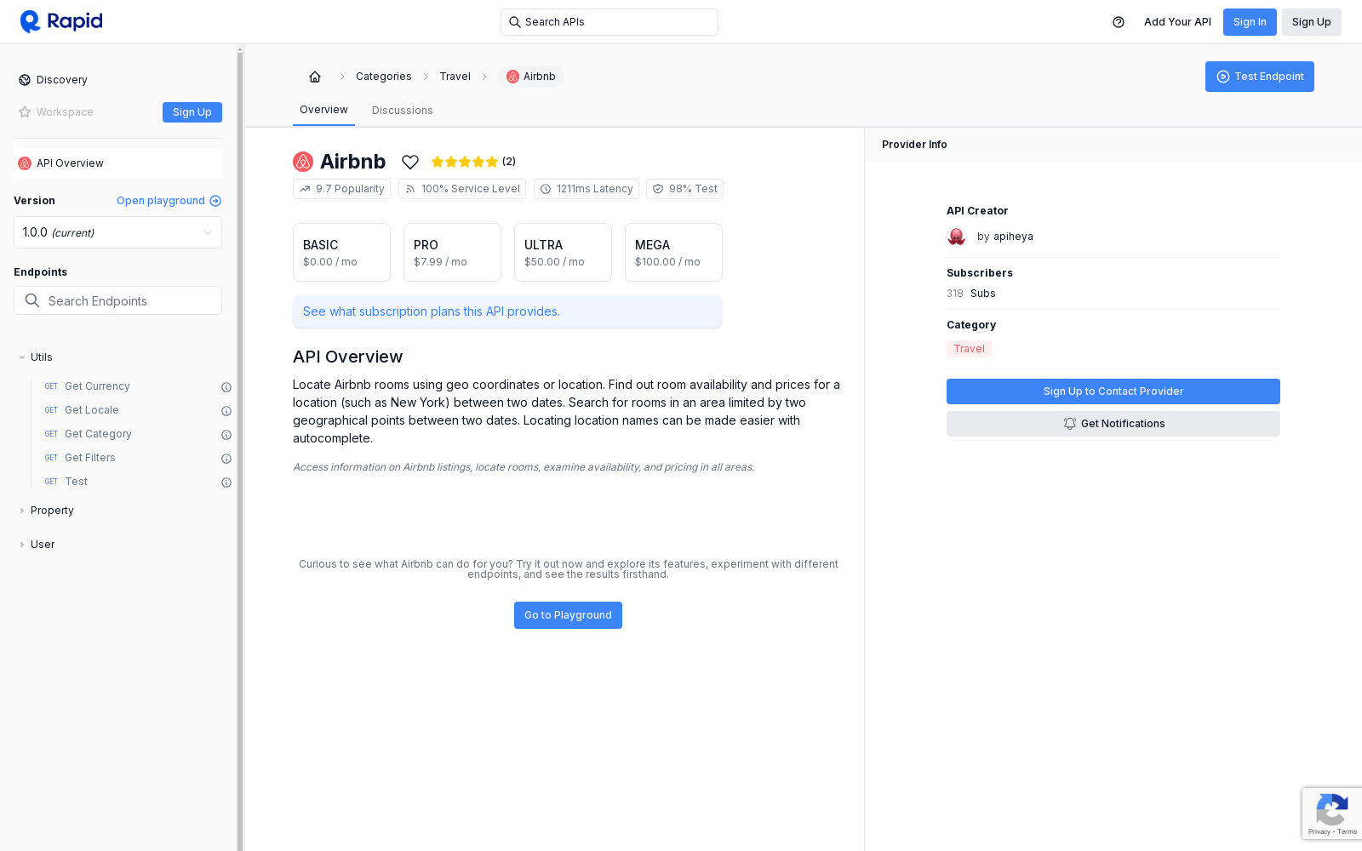Click the 98% Test badge
The image size is (1362, 851).
pos(684,189)
